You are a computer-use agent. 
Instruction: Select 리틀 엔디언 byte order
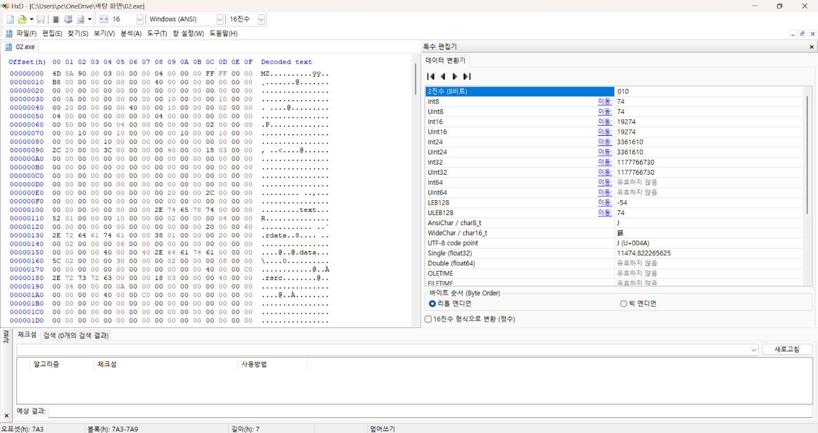pos(450,303)
